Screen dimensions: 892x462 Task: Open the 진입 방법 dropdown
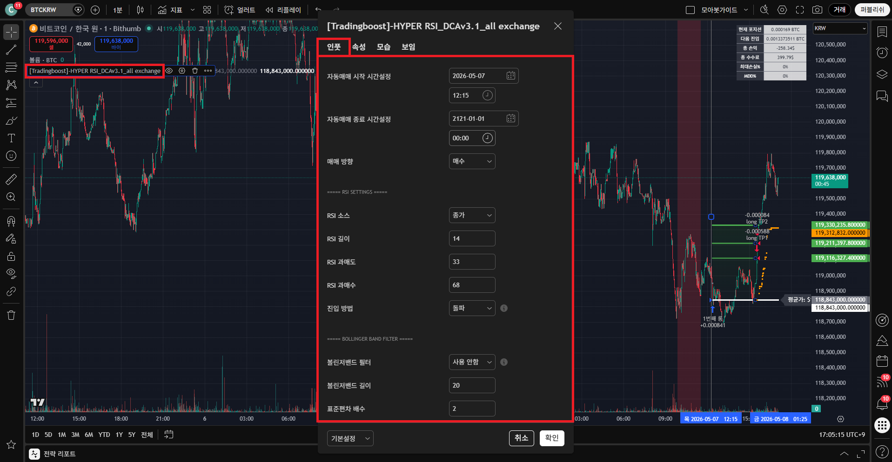pos(472,308)
